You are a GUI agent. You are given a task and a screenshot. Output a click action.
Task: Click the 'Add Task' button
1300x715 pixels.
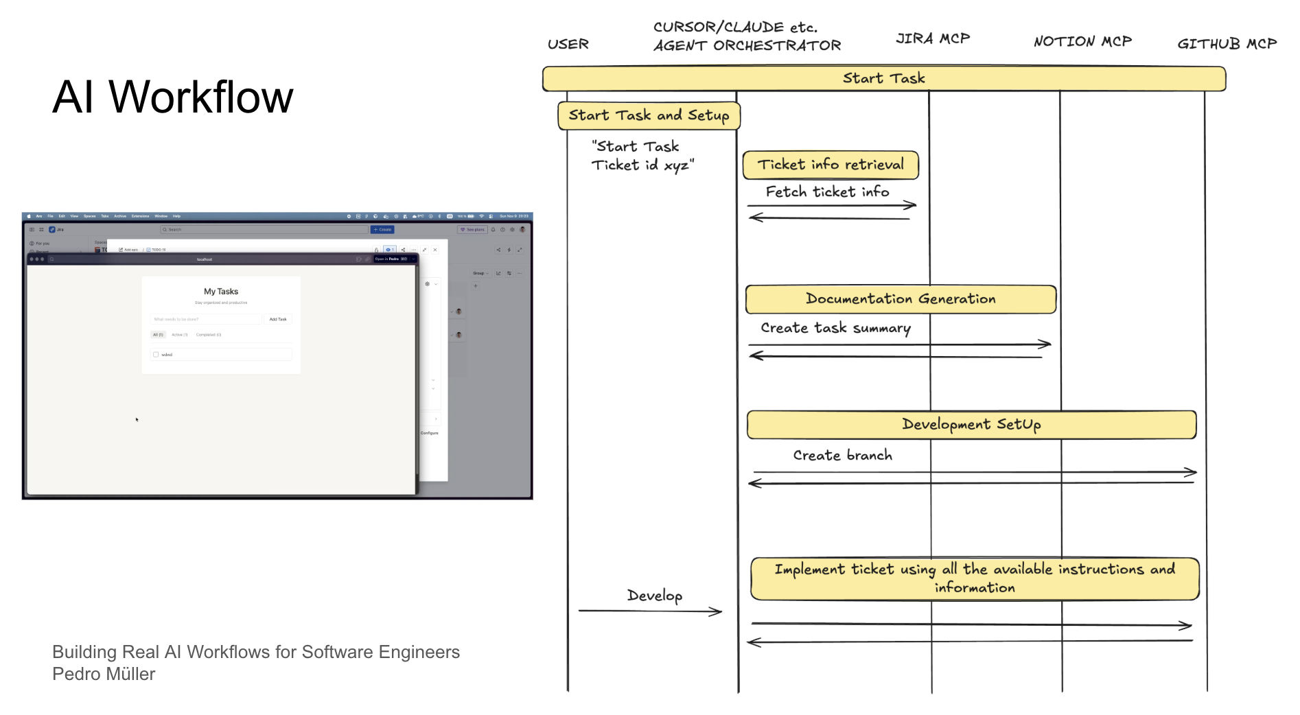[278, 319]
